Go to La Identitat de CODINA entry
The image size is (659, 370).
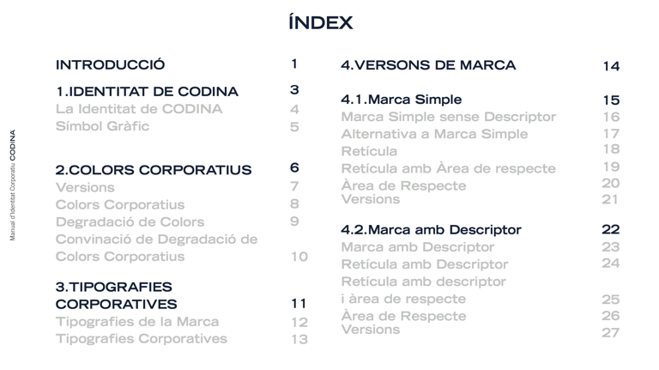pyautogui.click(x=139, y=109)
